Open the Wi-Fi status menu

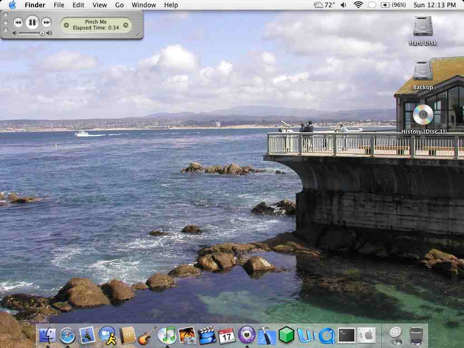358,5
